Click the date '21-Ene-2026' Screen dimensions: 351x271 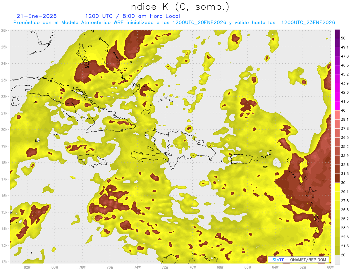[37, 16]
